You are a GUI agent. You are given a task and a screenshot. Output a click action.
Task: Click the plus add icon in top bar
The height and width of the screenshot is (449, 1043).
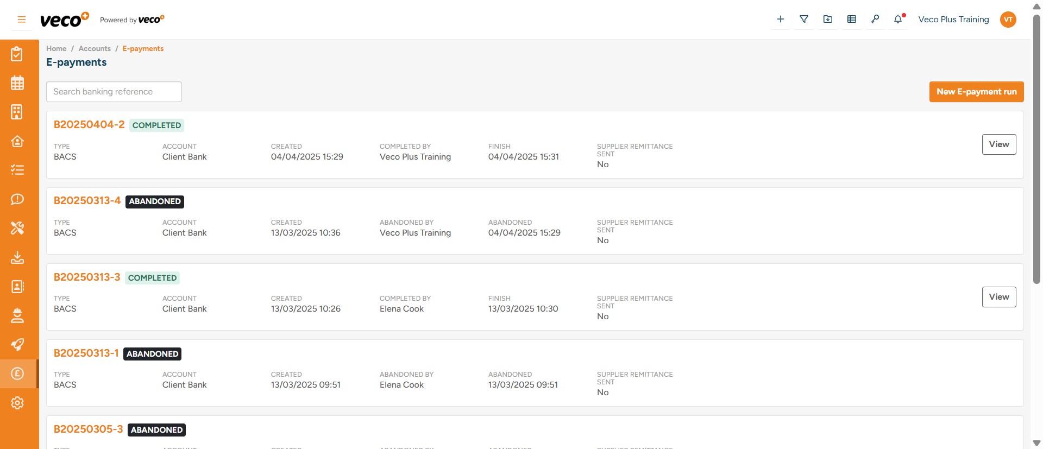[x=780, y=20]
